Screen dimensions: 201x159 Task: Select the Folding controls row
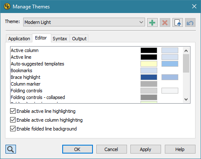96,91
